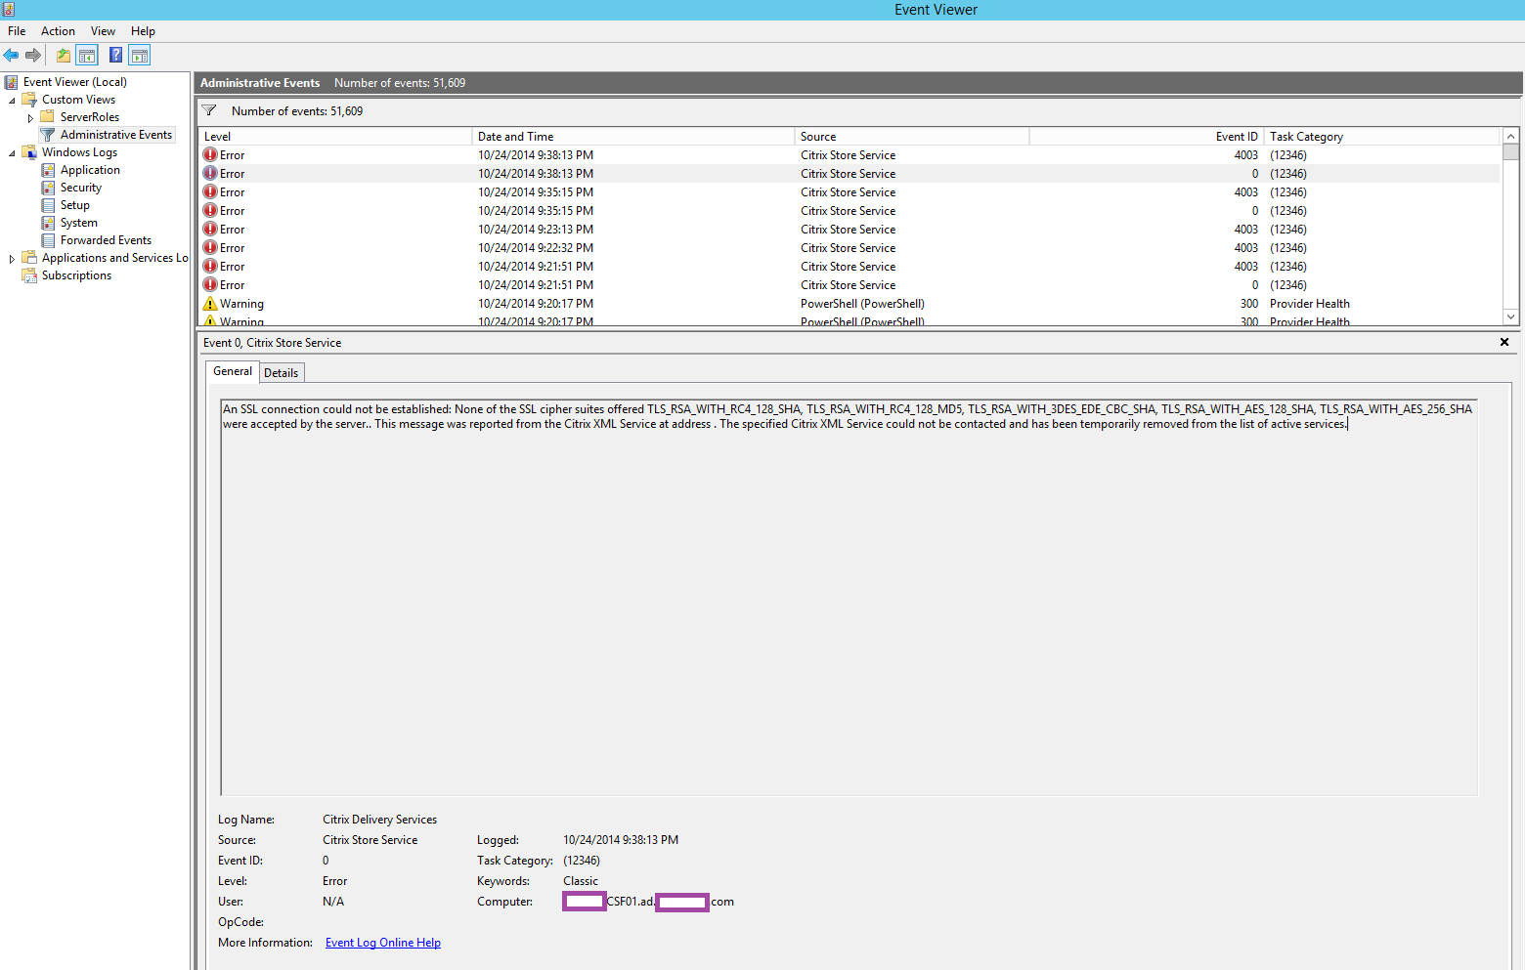
Task: Select Administrative Events in the console tree
Action: tap(115, 135)
